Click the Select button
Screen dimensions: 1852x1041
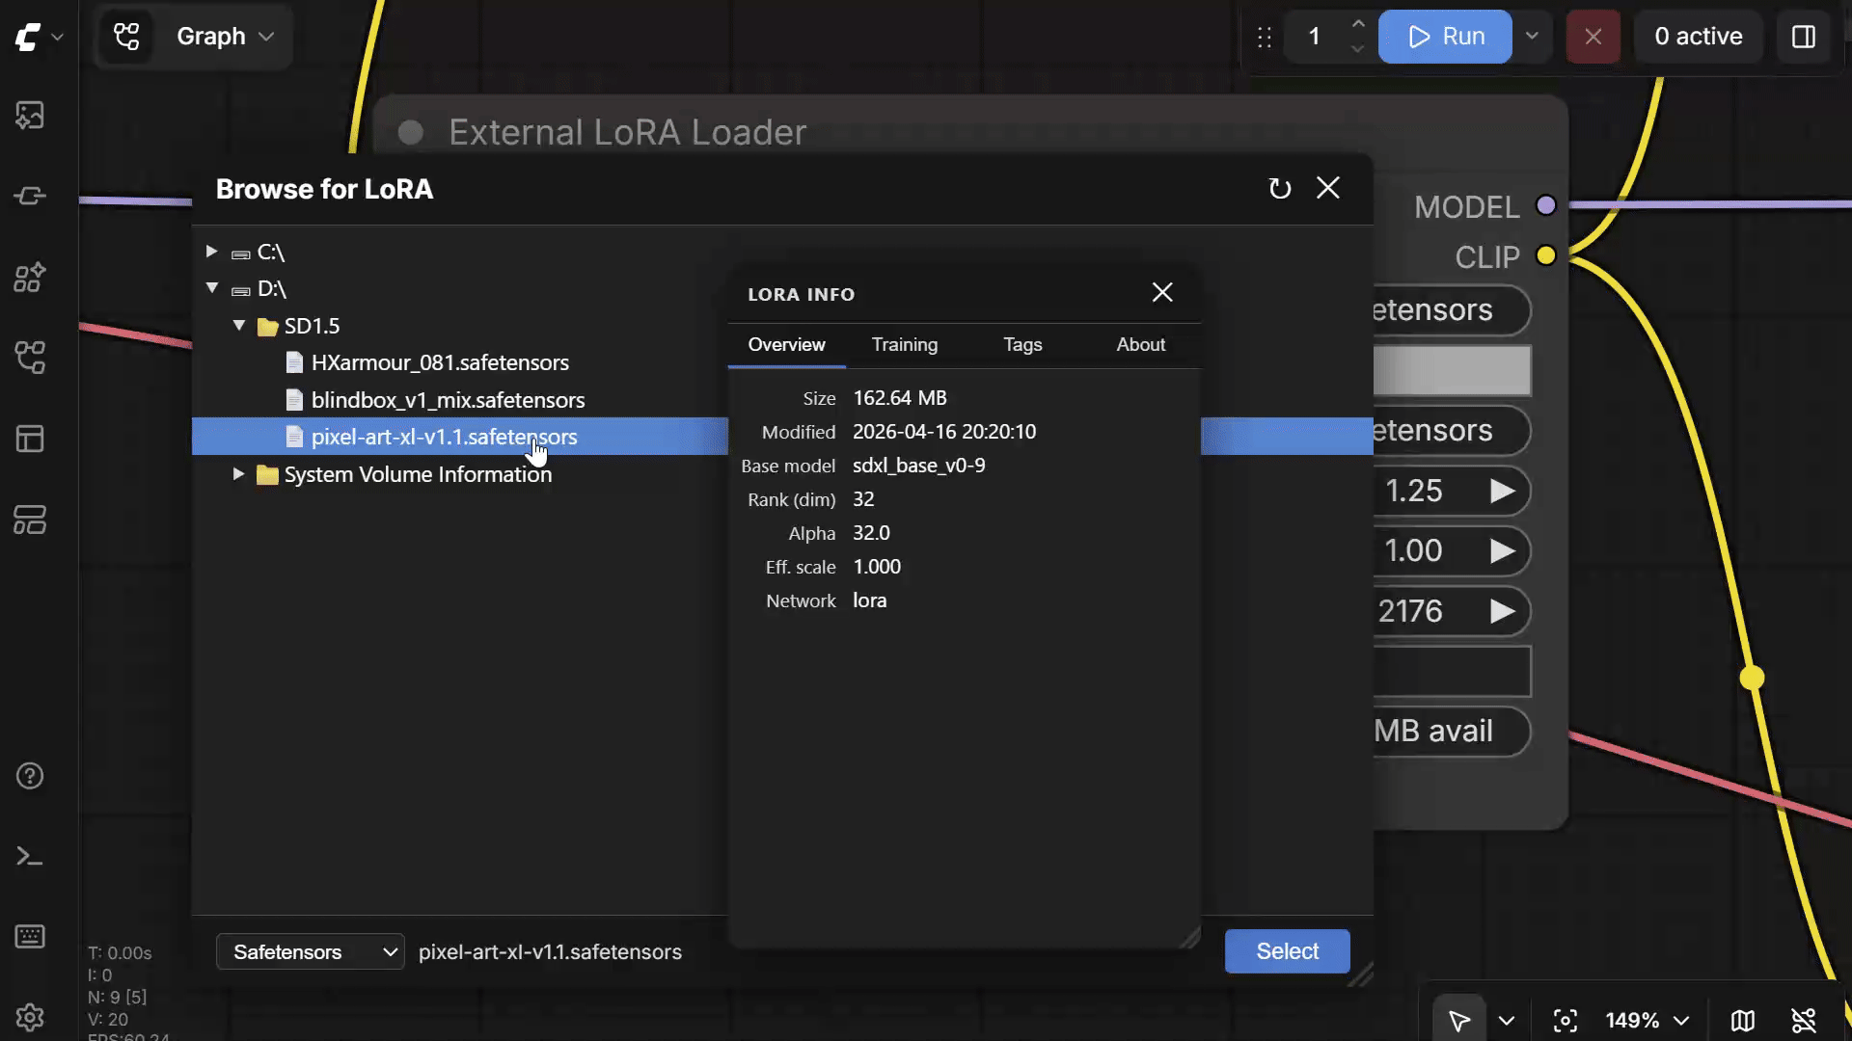pyautogui.click(x=1288, y=951)
